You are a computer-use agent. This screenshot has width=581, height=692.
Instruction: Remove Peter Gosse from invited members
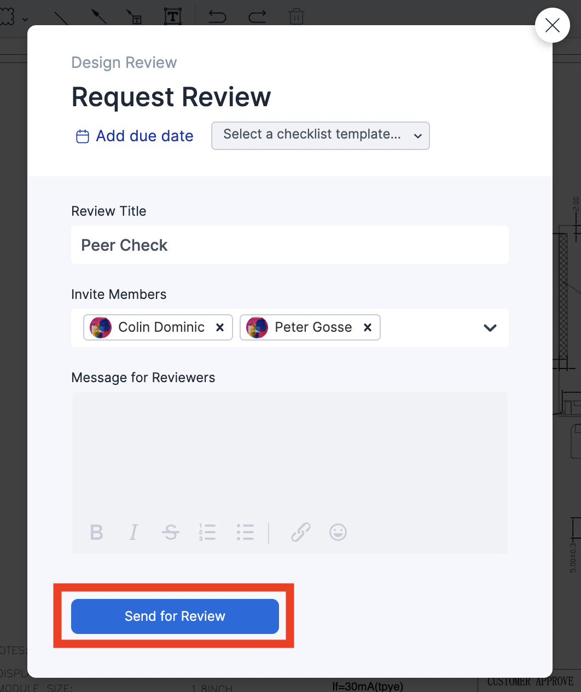click(368, 327)
